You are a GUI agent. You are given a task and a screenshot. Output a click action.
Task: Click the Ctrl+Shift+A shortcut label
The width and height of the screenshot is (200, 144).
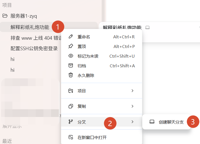pos(122,66)
